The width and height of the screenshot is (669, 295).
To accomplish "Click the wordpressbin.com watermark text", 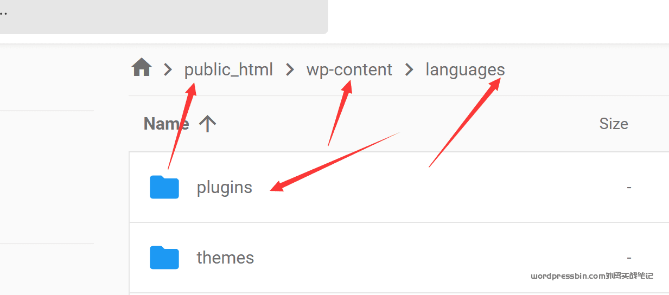I will (591, 276).
